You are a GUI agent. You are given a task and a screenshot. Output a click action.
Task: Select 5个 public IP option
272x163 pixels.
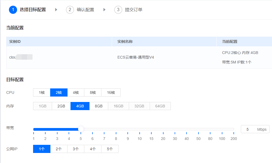(110, 149)
